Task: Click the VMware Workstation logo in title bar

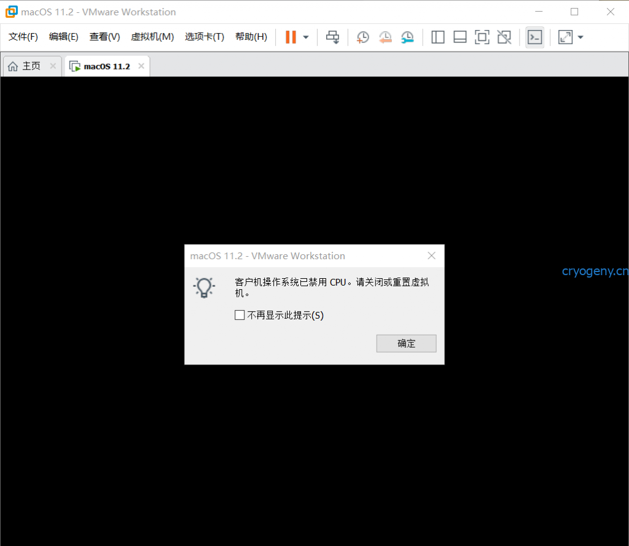Action: point(12,12)
